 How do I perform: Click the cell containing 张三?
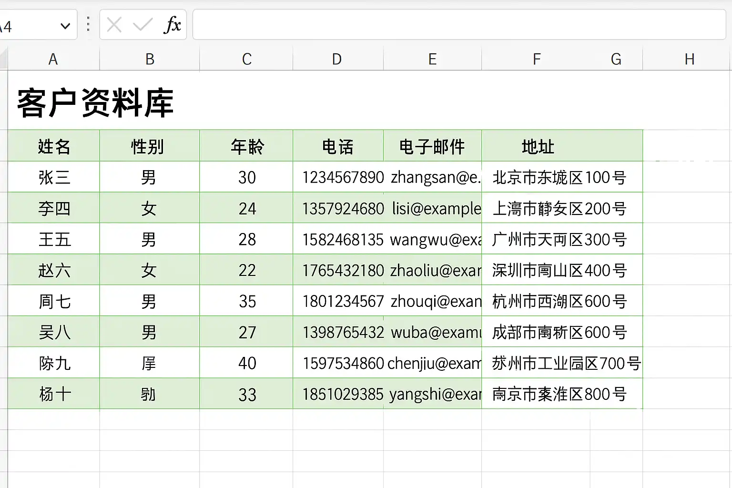click(x=54, y=177)
